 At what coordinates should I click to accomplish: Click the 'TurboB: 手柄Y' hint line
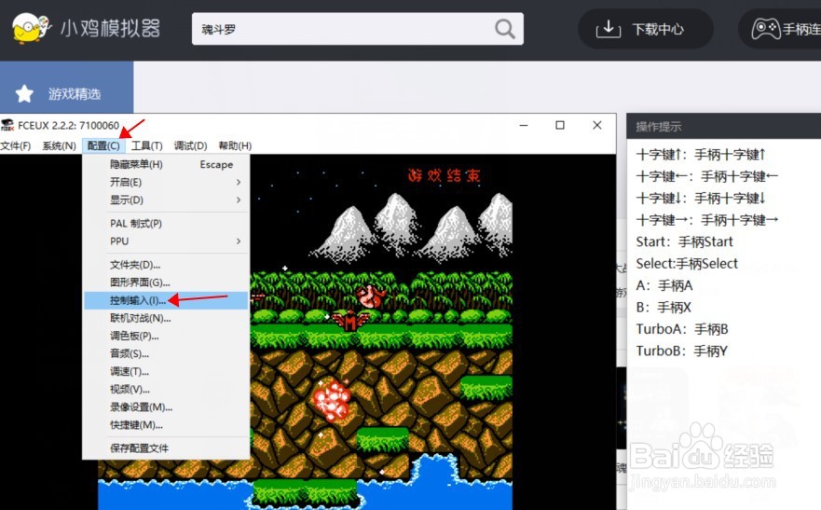point(682,351)
